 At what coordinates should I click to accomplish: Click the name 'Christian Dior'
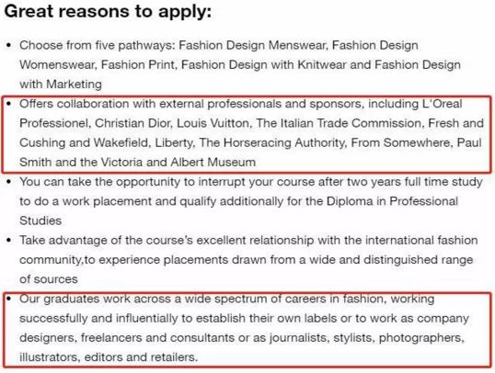[133, 123]
